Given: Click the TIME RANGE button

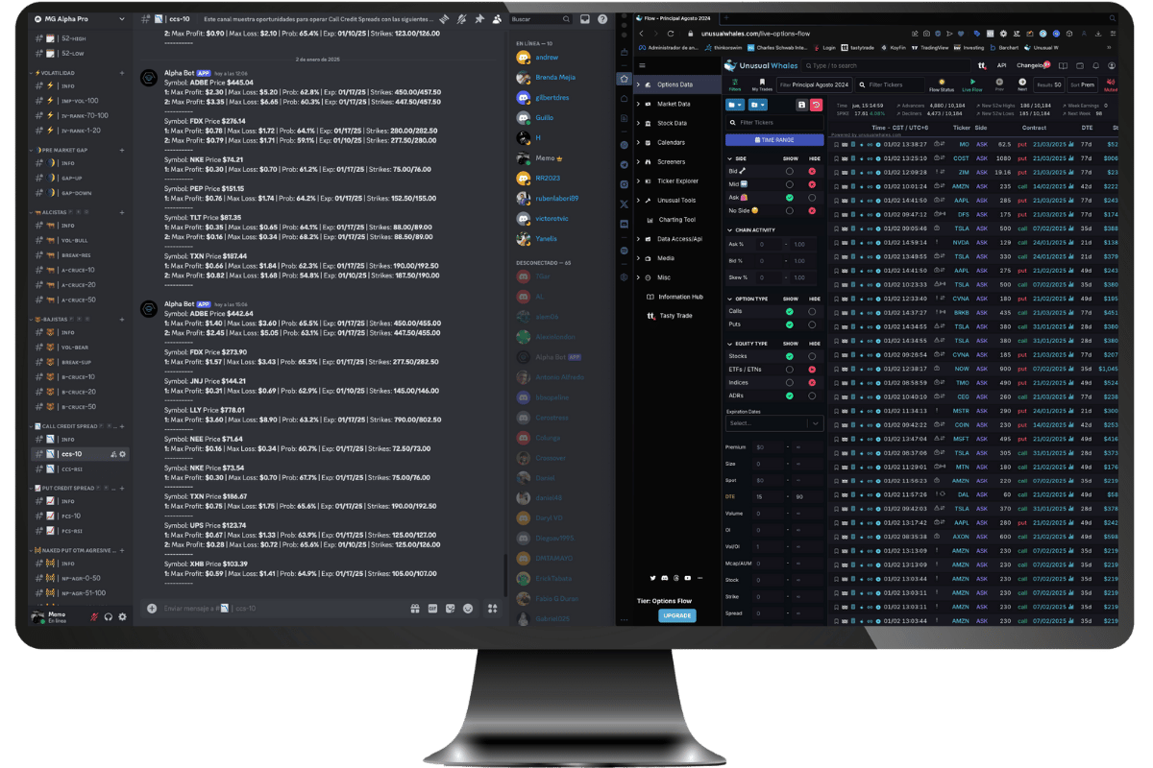Looking at the screenshot, I should click(774, 140).
